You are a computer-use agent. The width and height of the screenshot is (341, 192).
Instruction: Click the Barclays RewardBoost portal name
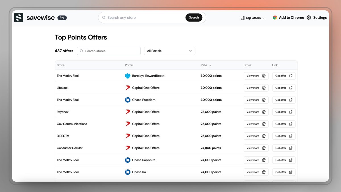[148, 76]
